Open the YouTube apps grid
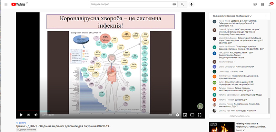 tap(263, 4)
